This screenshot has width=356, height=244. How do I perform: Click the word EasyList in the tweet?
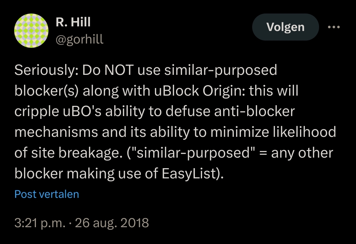tap(190, 174)
